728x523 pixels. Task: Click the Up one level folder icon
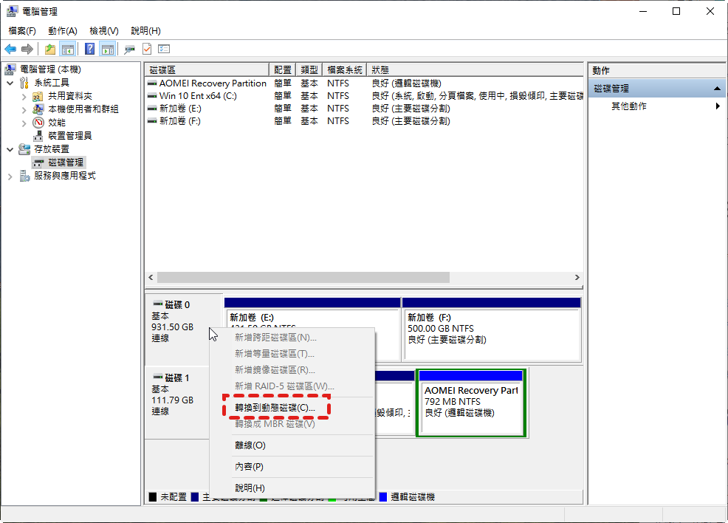tap(49, 49)
